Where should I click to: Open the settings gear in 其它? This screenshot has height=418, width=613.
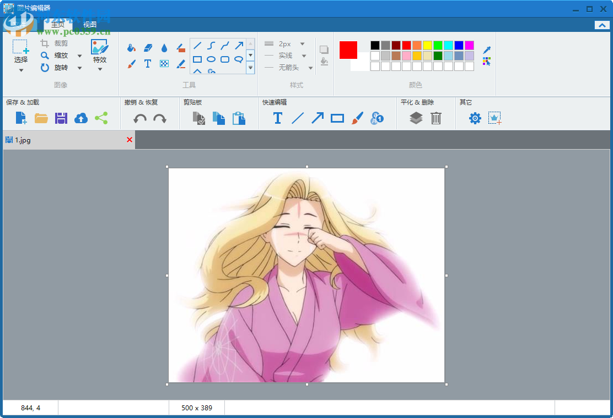coord(475,118)
